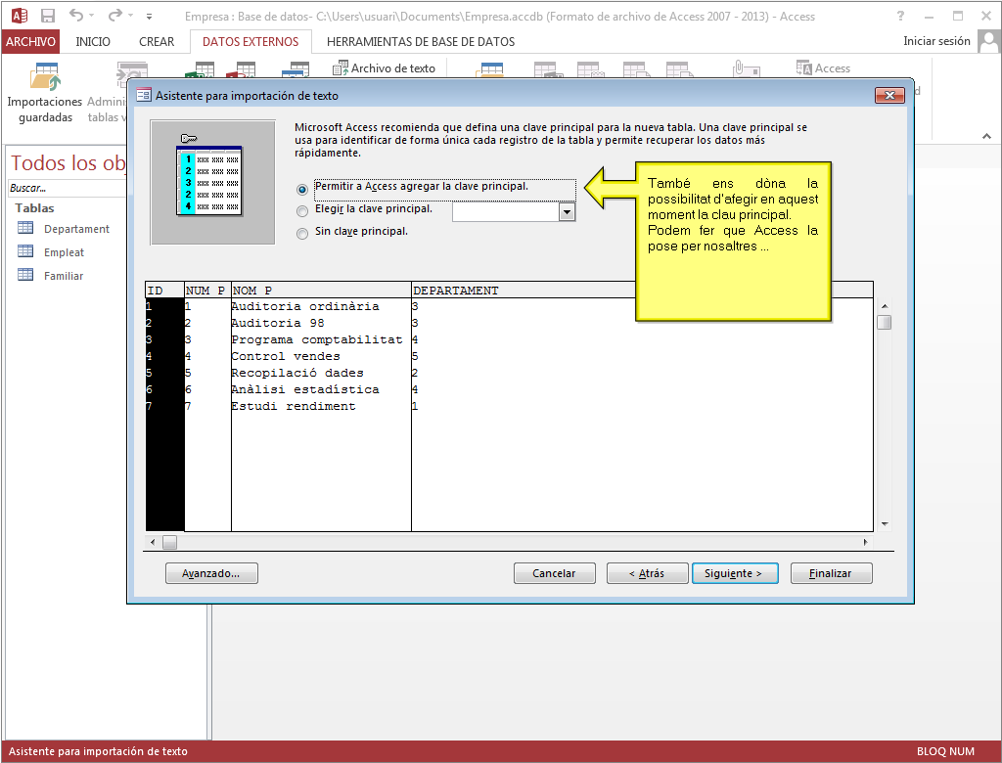Click the Empleat table icon
1002x763 pixels.
[x=25, y=251]
